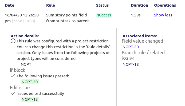Click the Edit issue heading

20,88
